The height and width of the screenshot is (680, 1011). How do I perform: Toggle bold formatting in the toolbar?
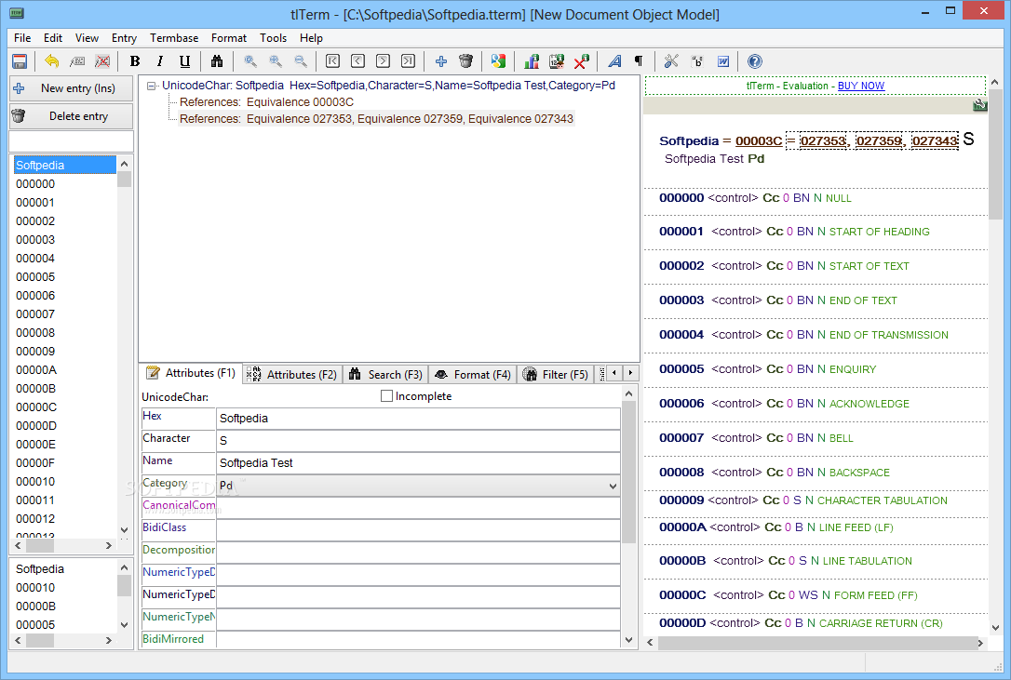[x=135, y=61]
